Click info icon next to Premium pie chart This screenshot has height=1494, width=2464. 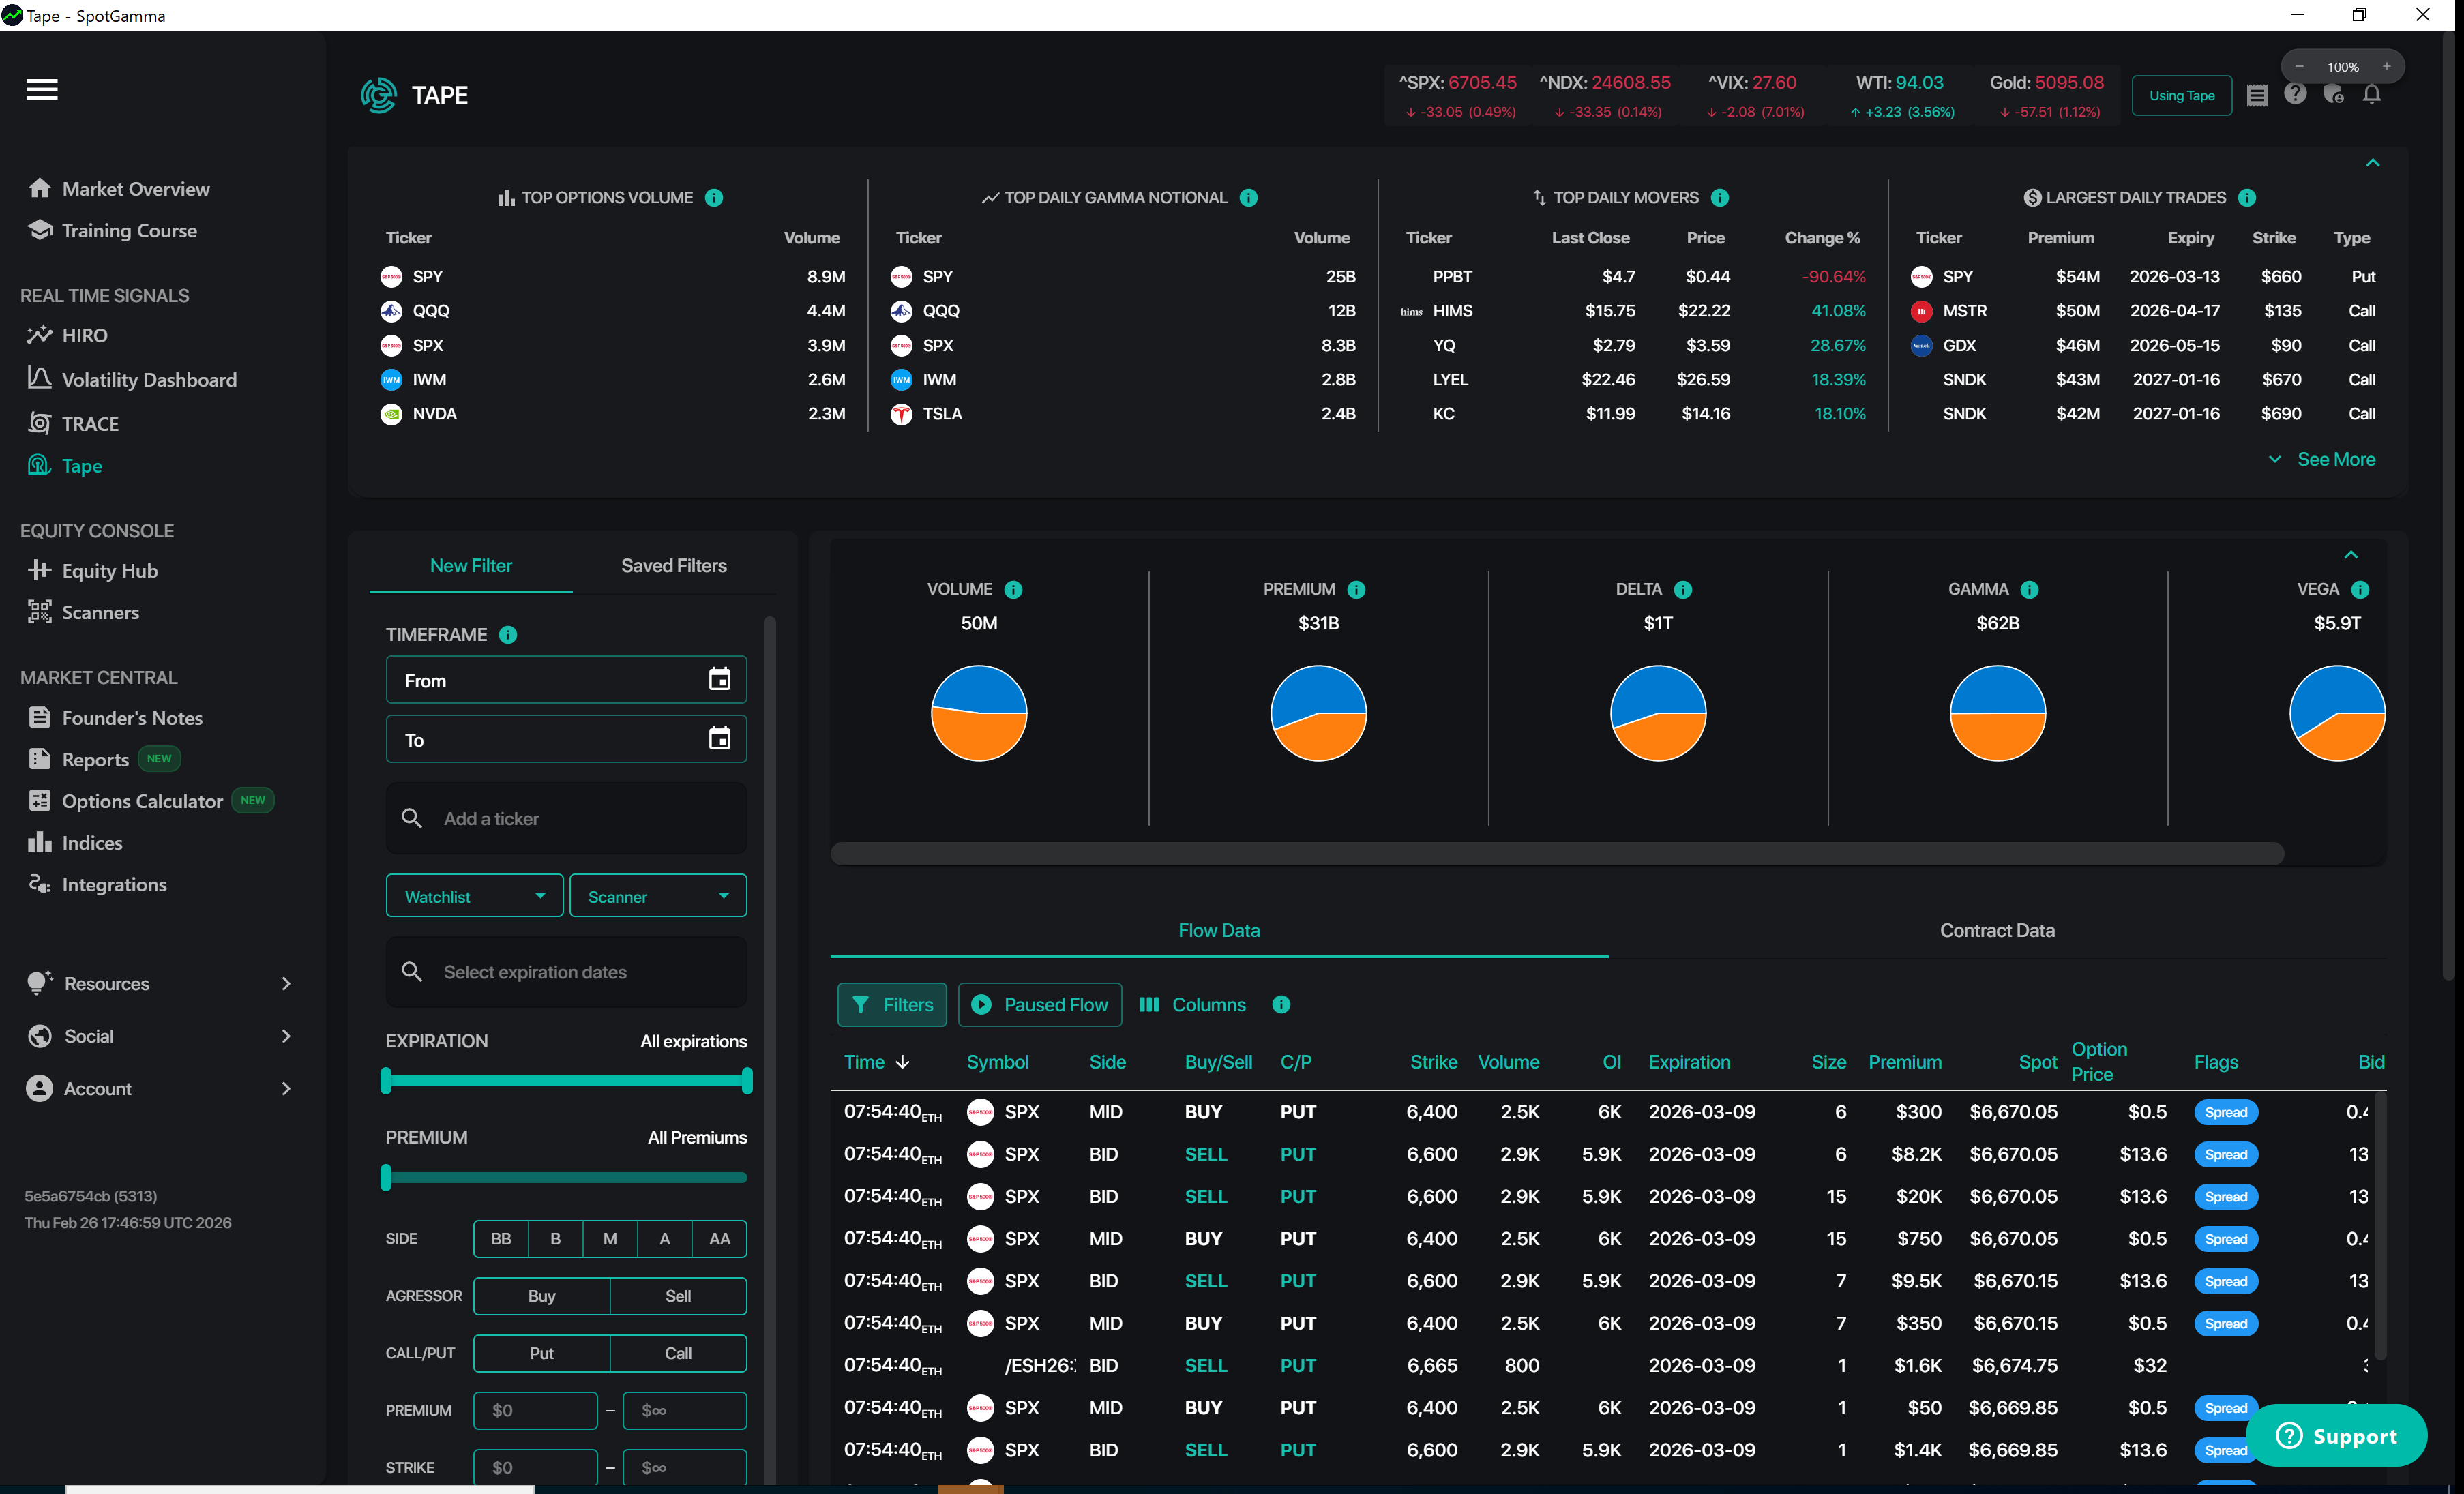tap(1356, 590)
